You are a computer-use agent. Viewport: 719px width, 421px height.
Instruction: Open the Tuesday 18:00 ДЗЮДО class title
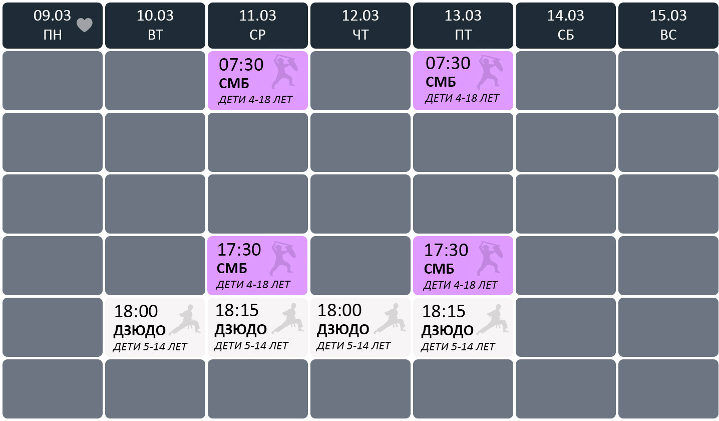139,330
